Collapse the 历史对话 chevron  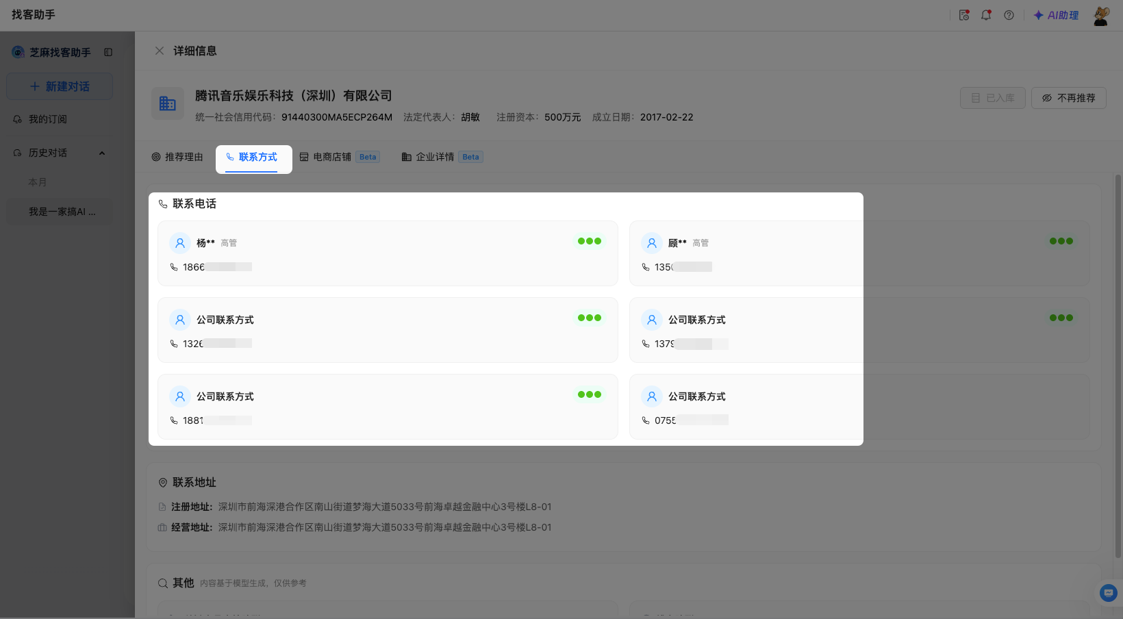pos(102,153)
